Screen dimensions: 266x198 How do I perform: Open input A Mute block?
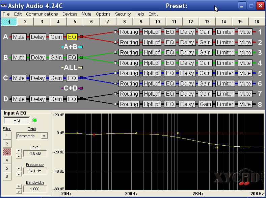click(x=19, y=37)
